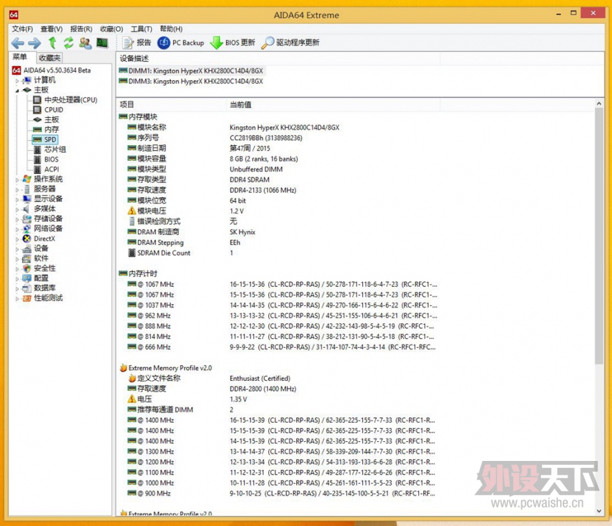Click the Extreme Memory Profile v2.0 flame icon
The width and height of the screenshot is (612, 526).
point(123,368)
